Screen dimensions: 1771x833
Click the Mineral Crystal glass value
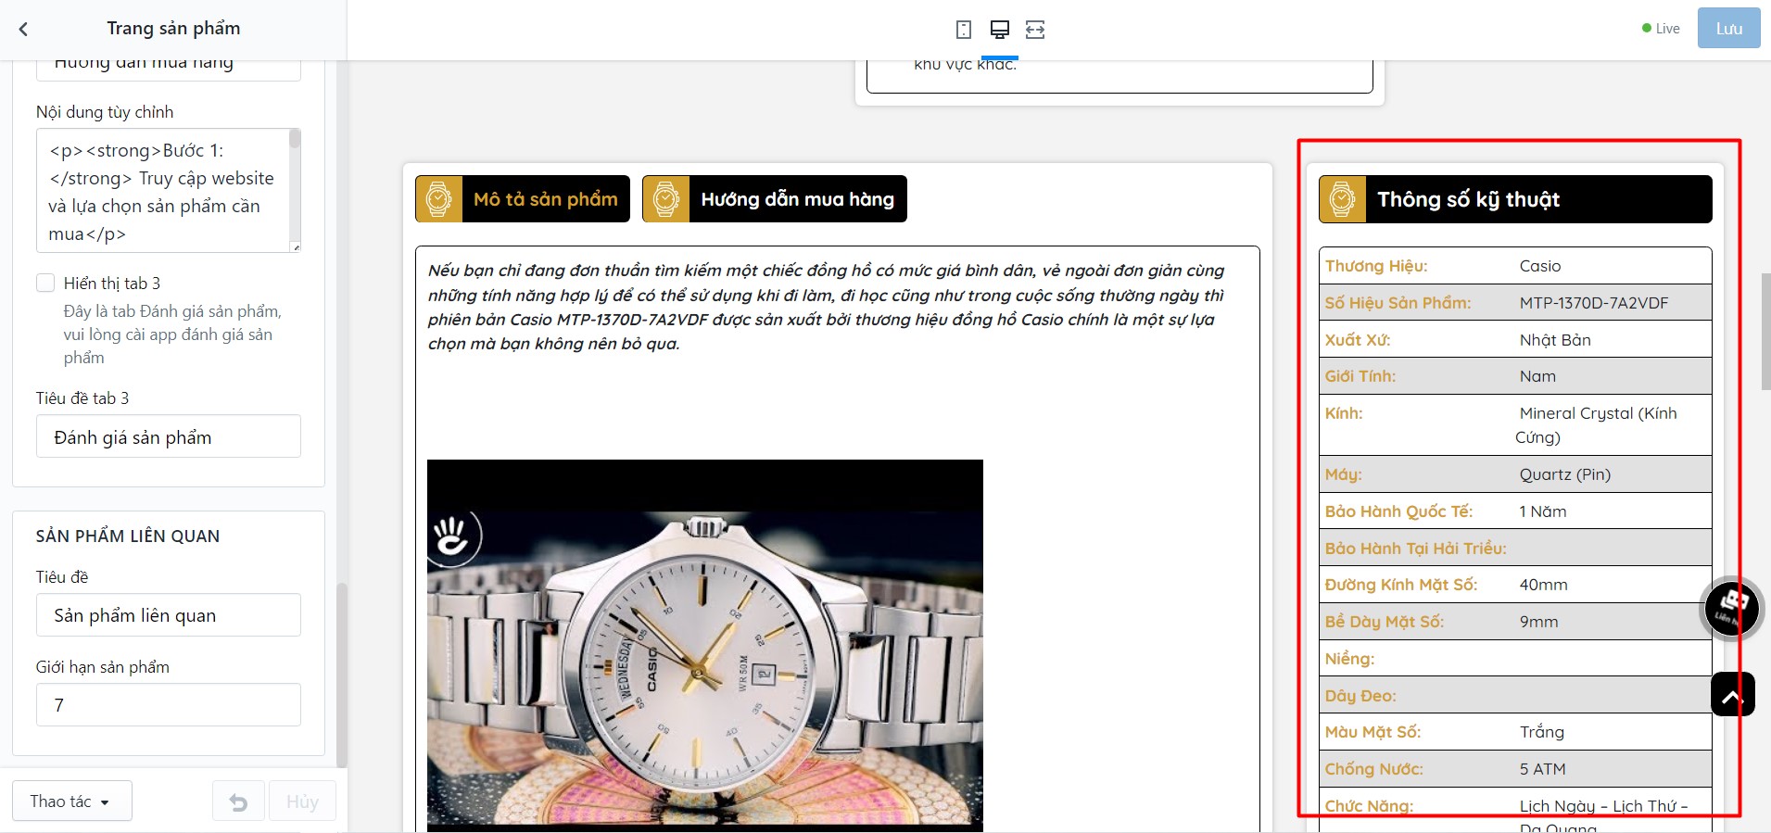(1596, 425)
